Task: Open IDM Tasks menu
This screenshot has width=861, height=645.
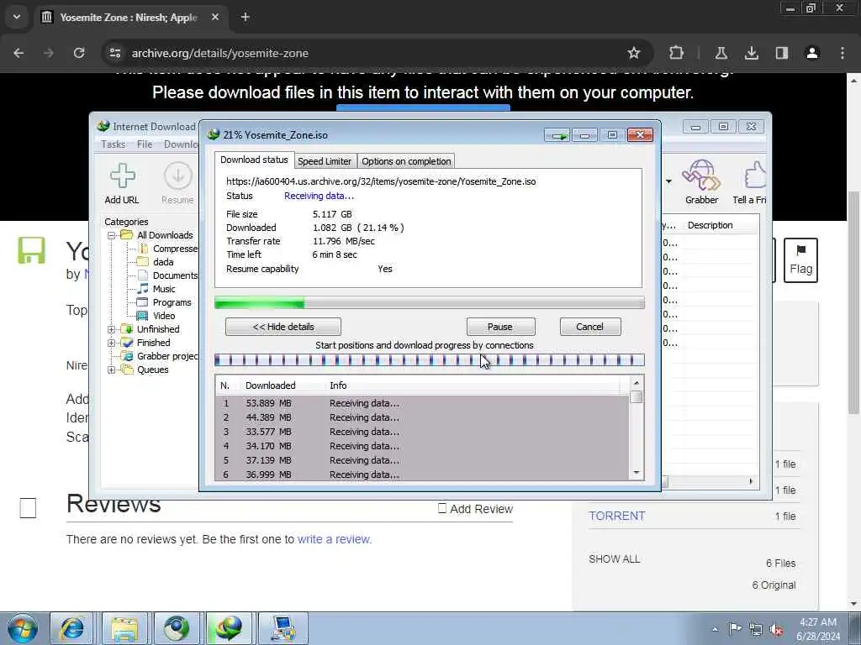Action: [114, 144]
